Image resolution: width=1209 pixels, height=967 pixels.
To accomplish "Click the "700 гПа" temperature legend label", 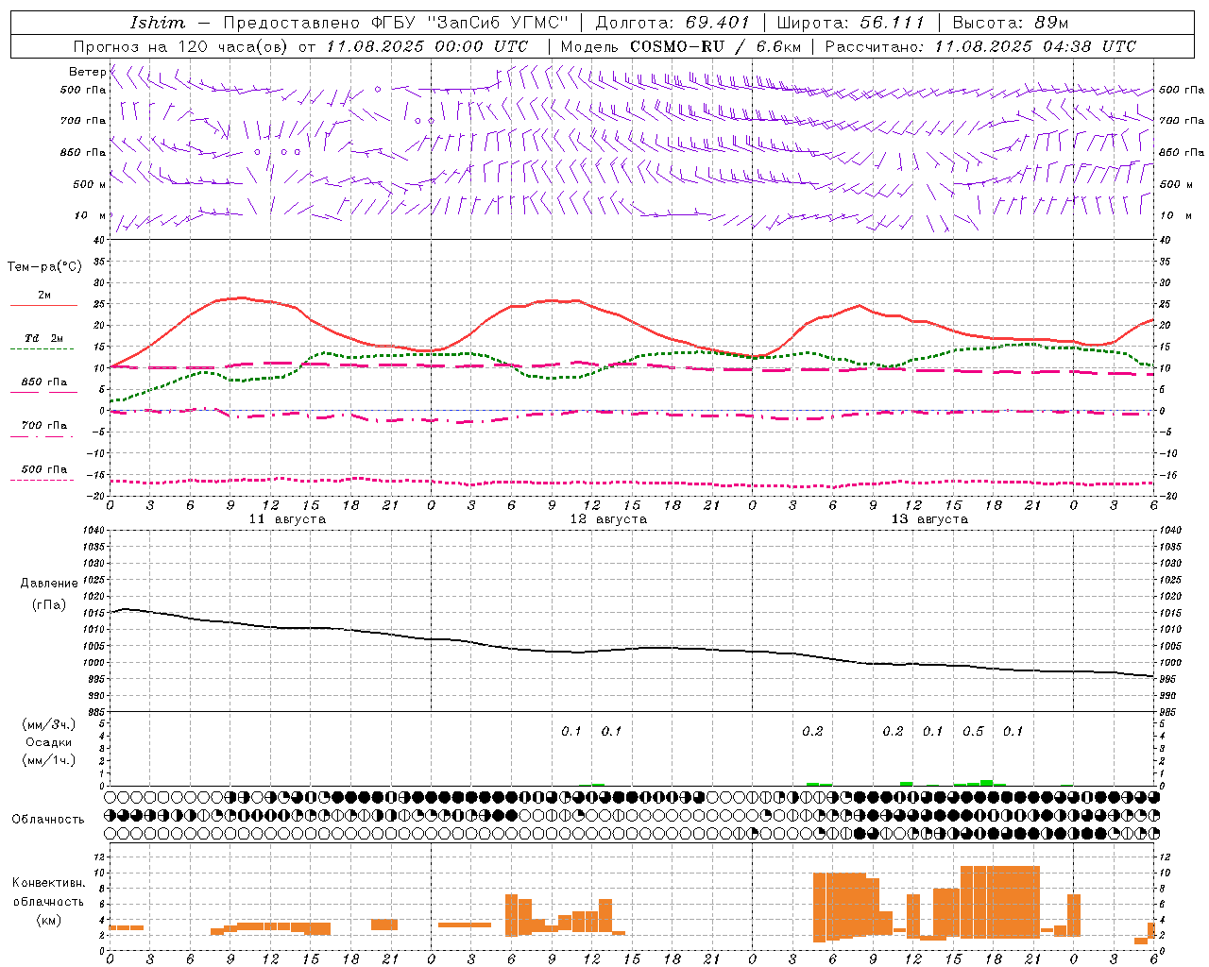I will click(x=44, y=426).
